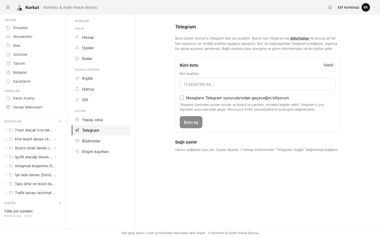This screenshot has width=380, height=237.
Task: Follow the @BotFather link
Action: click(300, 38)
